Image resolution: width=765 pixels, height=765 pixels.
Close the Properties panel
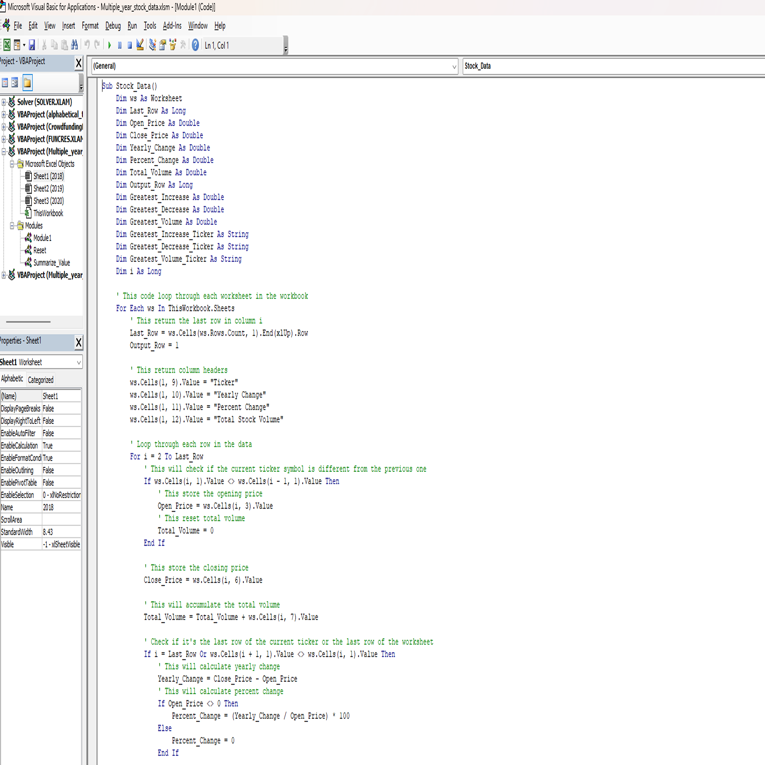pyautogui.click(x=79, y=342)
